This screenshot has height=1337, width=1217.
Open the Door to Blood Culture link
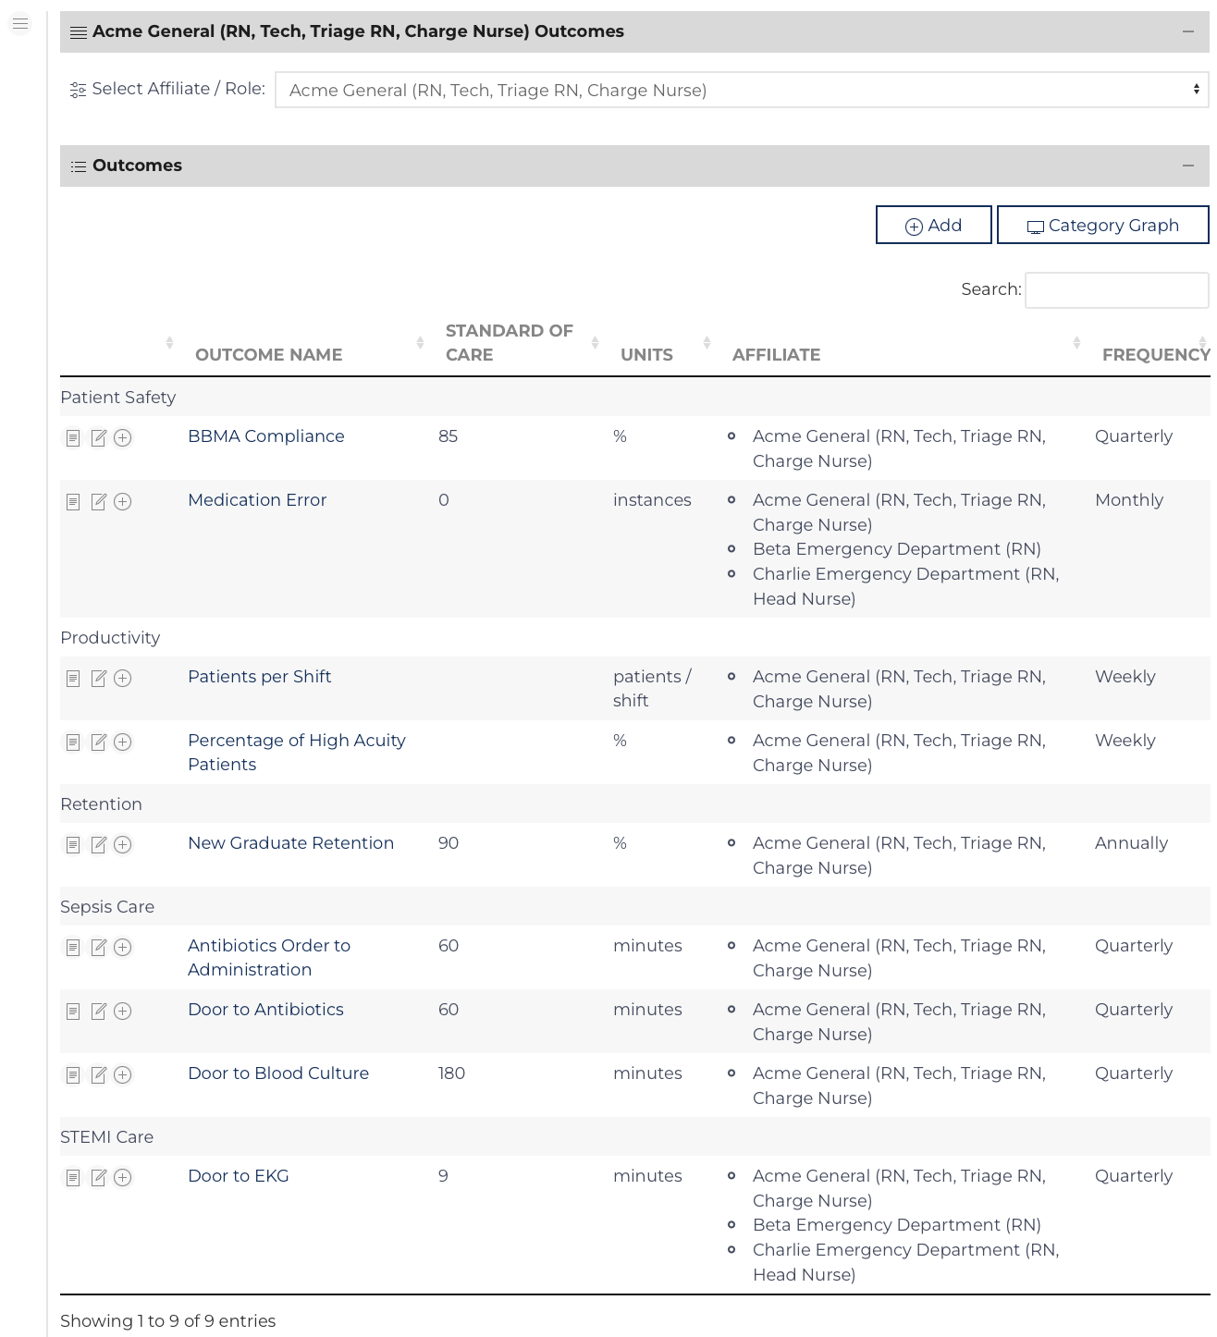coord(278,1073)
